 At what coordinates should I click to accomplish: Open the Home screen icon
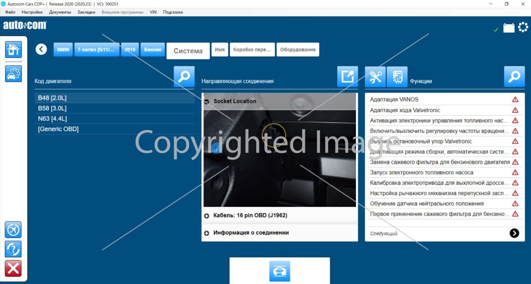pyautogui.click(x=13, y=50)
